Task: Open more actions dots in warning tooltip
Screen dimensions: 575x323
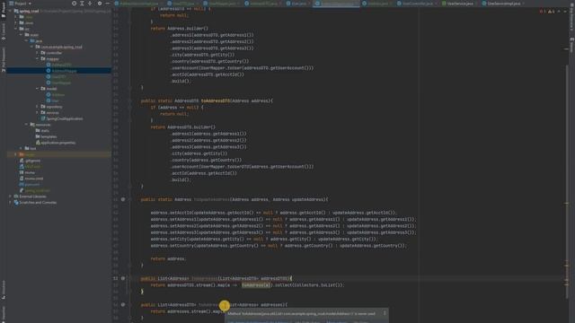Action: tap(385, 313)
